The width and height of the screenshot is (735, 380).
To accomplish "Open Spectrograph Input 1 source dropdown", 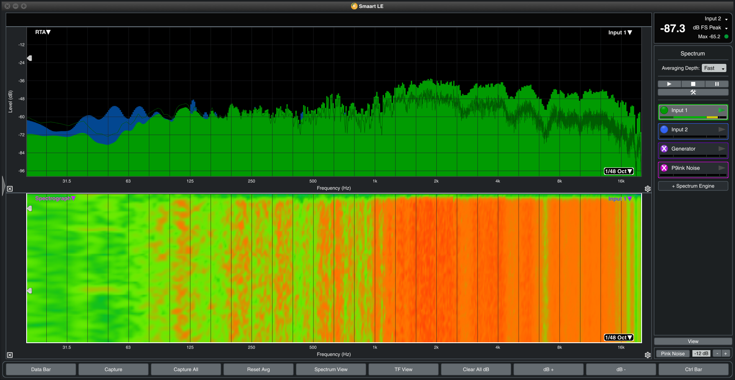I will [620, 199].
